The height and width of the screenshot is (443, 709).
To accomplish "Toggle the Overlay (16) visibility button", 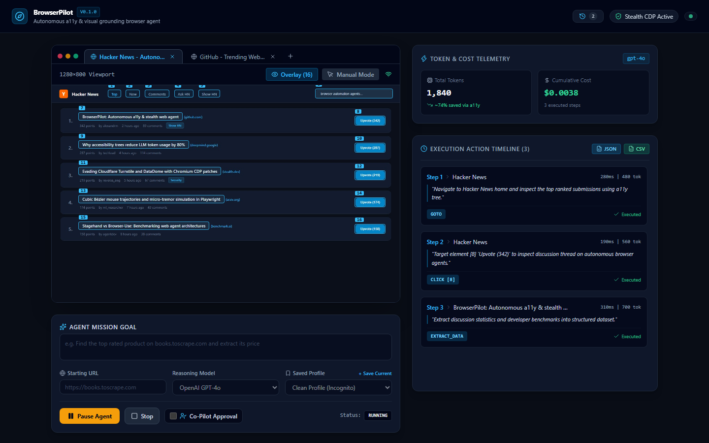I will 292,74.
